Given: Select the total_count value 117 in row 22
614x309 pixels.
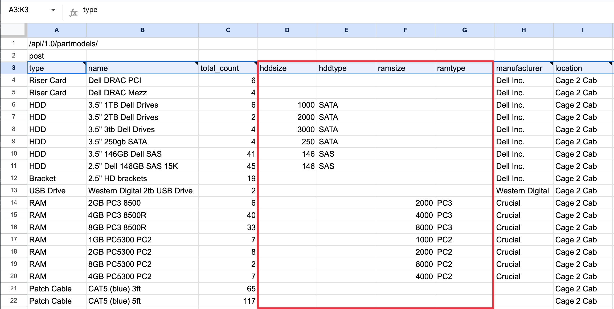Looking at the screenshot, I should click(x=228, y=301).
